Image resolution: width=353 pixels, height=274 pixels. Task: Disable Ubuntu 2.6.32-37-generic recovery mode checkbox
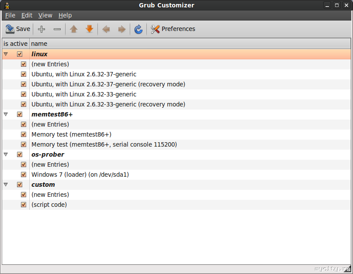click(24, 84)
